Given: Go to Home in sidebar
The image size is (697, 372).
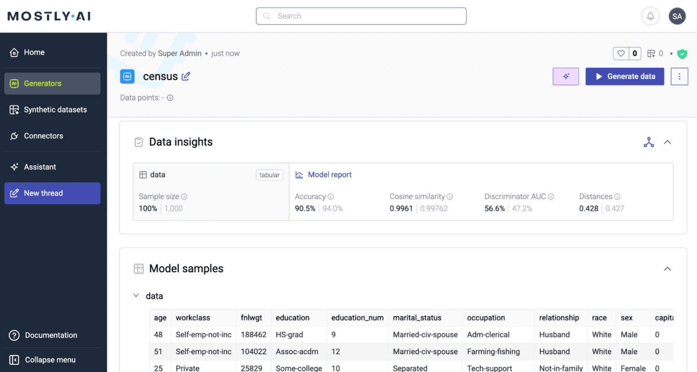Looking at the screenshot, I should (x=52, y=52).
